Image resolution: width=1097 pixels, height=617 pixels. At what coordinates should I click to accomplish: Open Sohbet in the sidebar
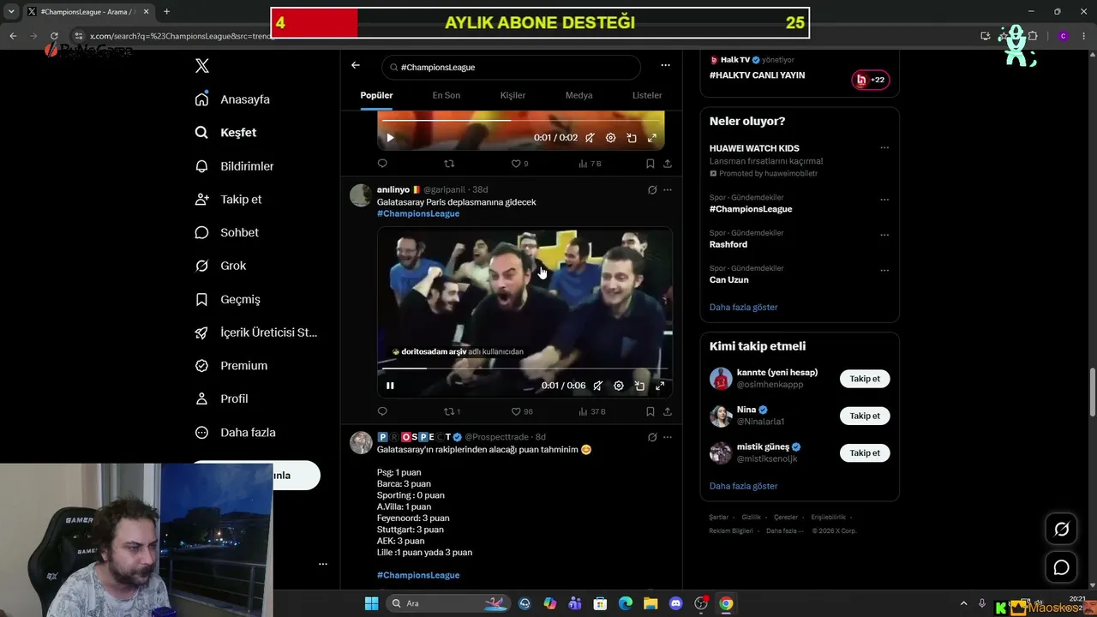tap(226, 232)
